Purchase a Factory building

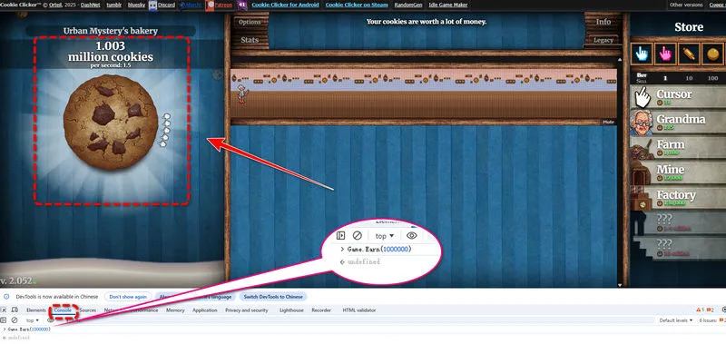point(678,198)
